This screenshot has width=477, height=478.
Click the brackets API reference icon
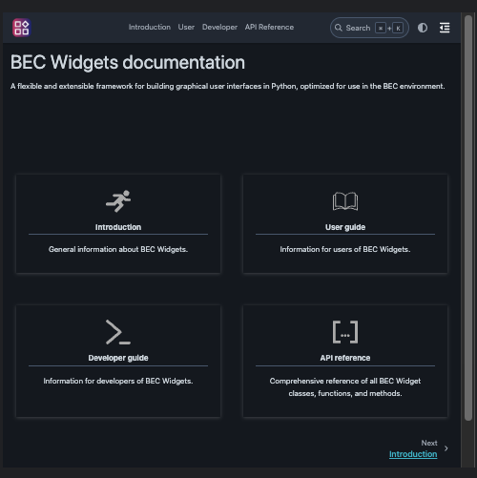[345, 332]
